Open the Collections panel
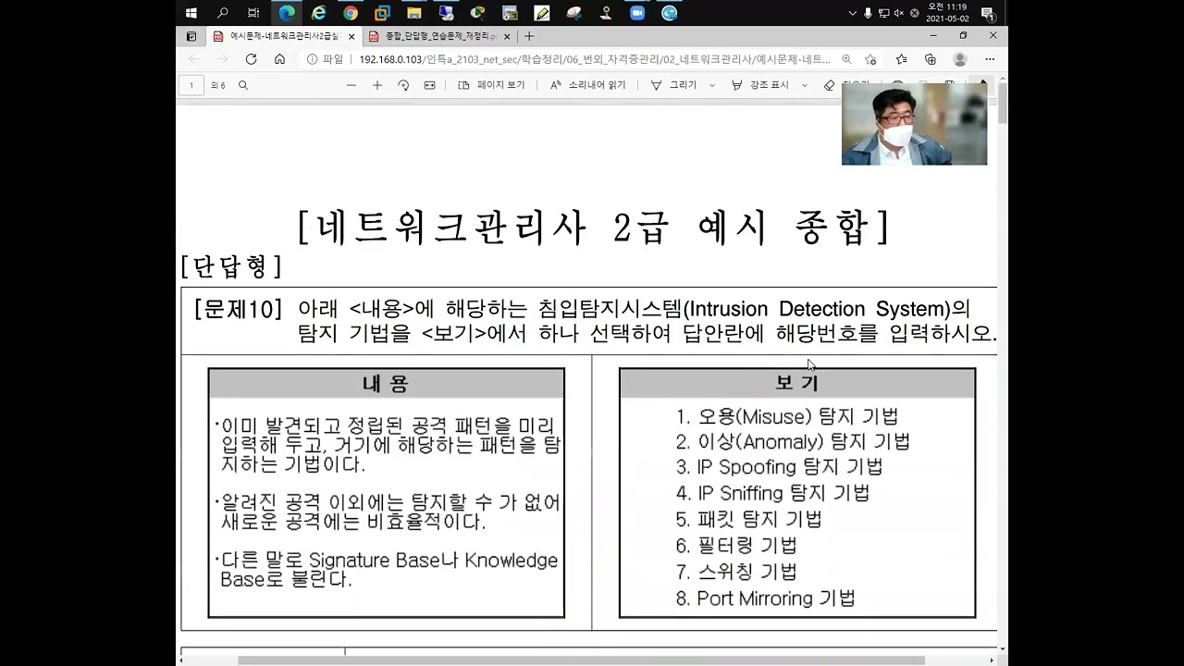The width and height of the screenshot is (1184, 666). coord(931,59)
